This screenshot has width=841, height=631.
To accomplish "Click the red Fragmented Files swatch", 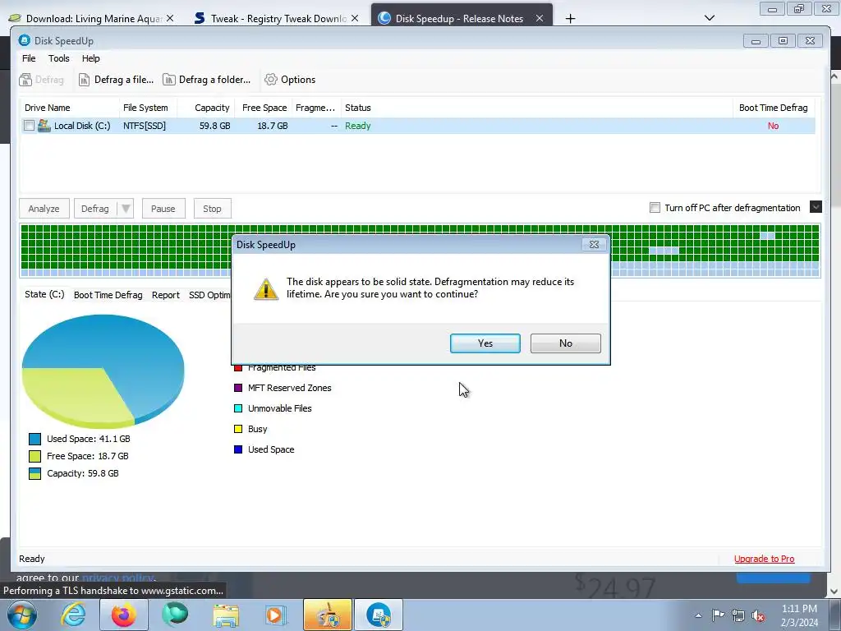I will pyautogui.click(x=238, y=368).
